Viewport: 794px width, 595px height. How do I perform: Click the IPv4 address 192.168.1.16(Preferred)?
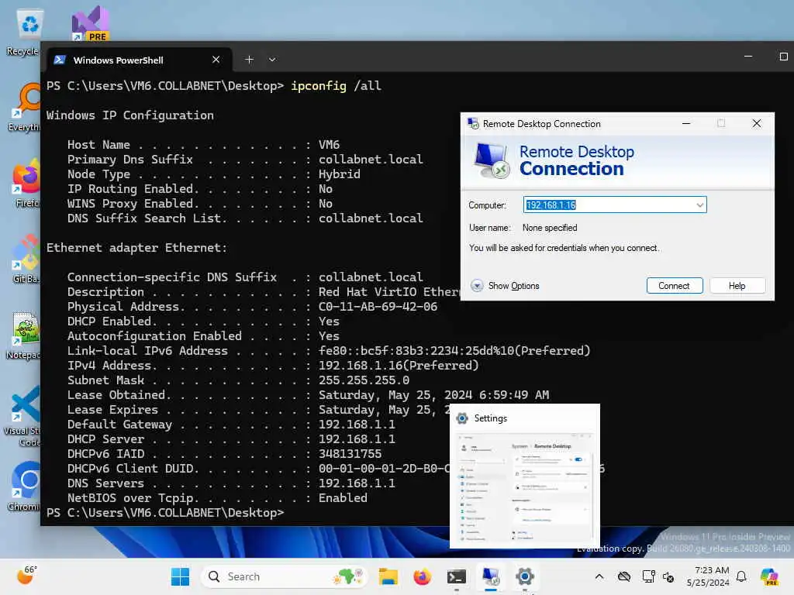click(x=399, y=366)
